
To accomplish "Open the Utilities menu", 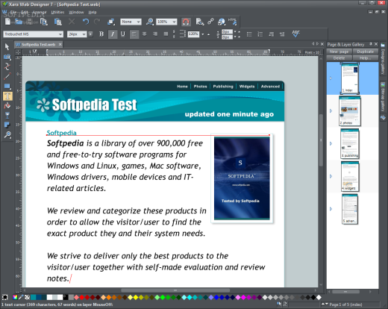I will tap(57, 12).
